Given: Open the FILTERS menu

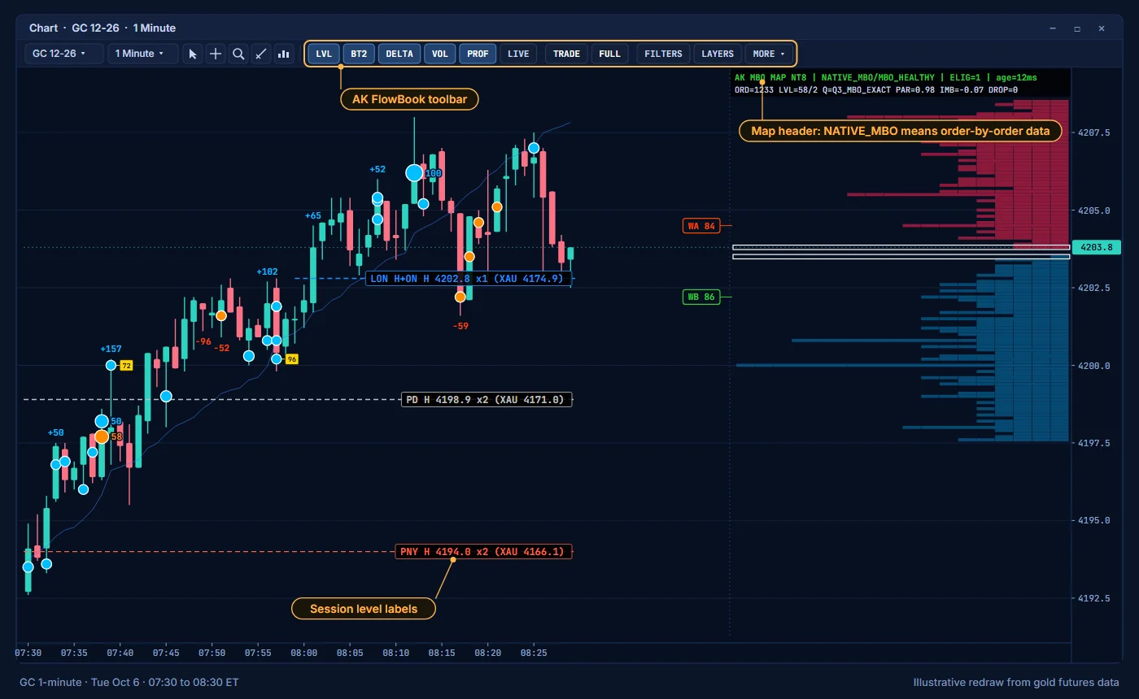Looking at the screenshot, I should 664,54.
